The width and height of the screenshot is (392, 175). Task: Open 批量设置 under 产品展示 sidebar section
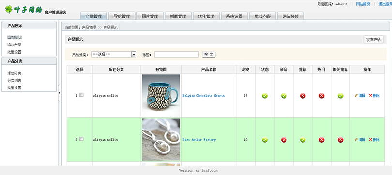coord(14,52)
